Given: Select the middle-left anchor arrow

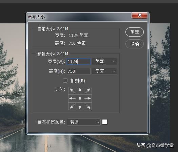Looking at the screenshot, I should point(72,99).
